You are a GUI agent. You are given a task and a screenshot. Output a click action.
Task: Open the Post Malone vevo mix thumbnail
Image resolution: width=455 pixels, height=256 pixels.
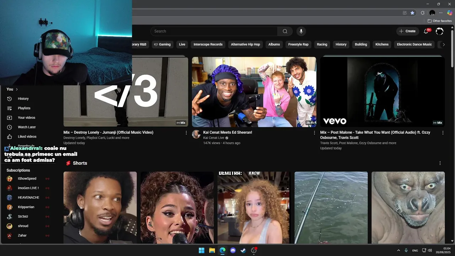coord(382,92)
